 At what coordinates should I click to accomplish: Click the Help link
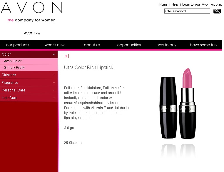click(x=175, y=5)
